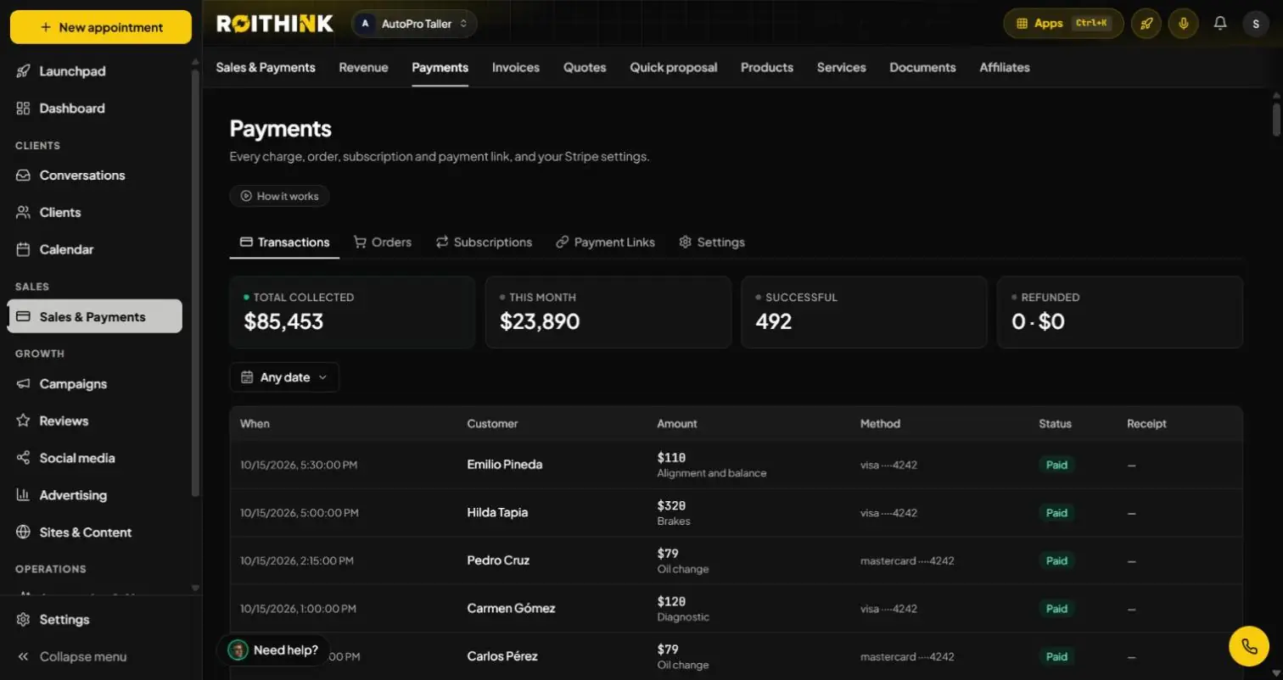
Task: Click the microphone icon in header
Action: coord(1183,24)
